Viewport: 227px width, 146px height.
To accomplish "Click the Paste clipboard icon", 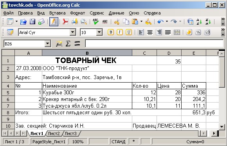I will [135, 22].
